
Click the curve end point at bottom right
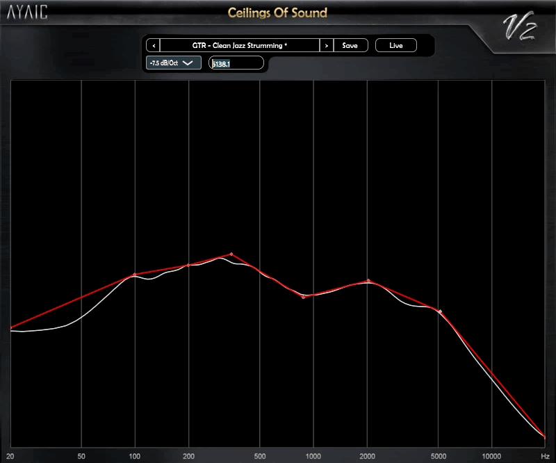[x=544, y=437]
